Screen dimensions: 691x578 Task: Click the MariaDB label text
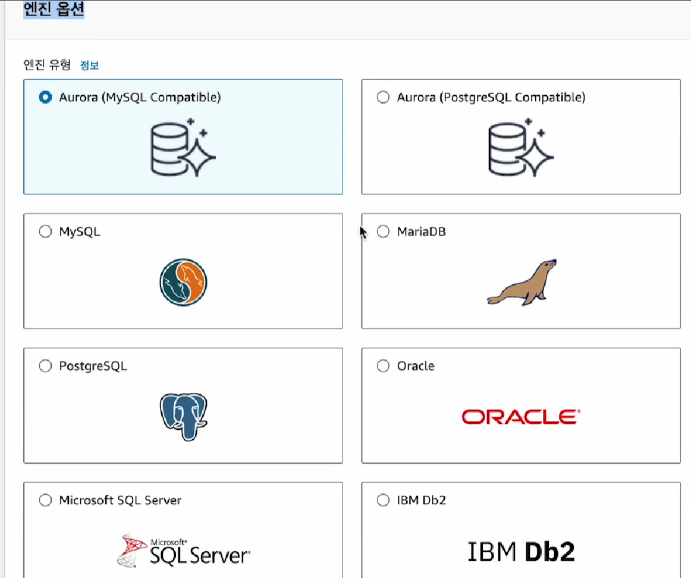point(421,231)
